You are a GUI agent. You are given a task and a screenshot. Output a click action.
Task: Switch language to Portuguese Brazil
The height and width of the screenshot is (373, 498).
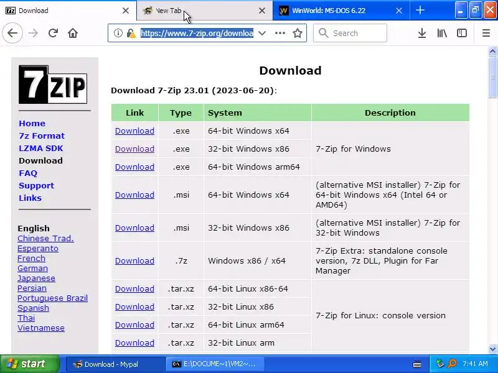52,298
